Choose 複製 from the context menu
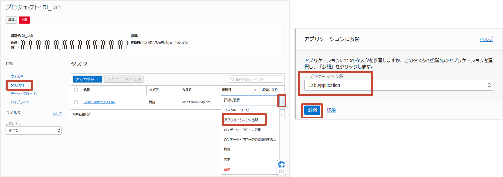Screen dimensions: 503x177 point(250,149)
